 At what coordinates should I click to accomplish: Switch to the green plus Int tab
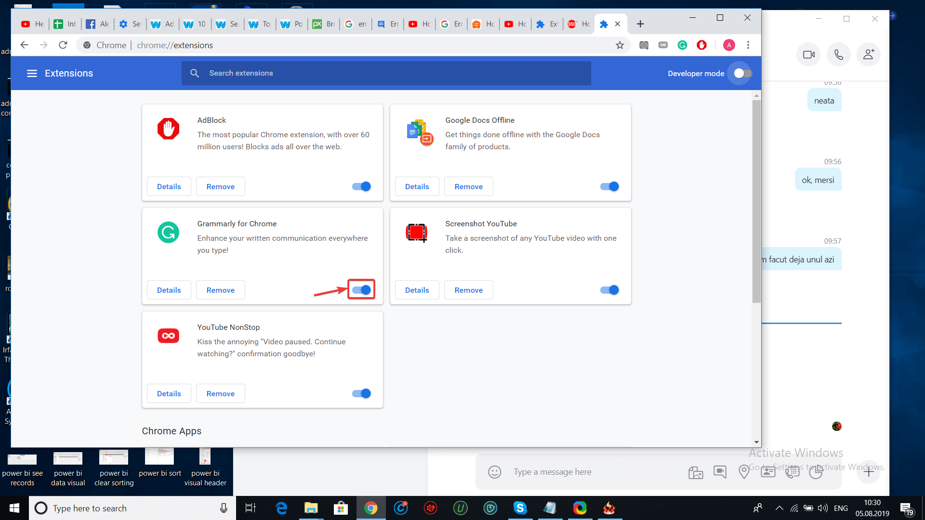point(65,24)
